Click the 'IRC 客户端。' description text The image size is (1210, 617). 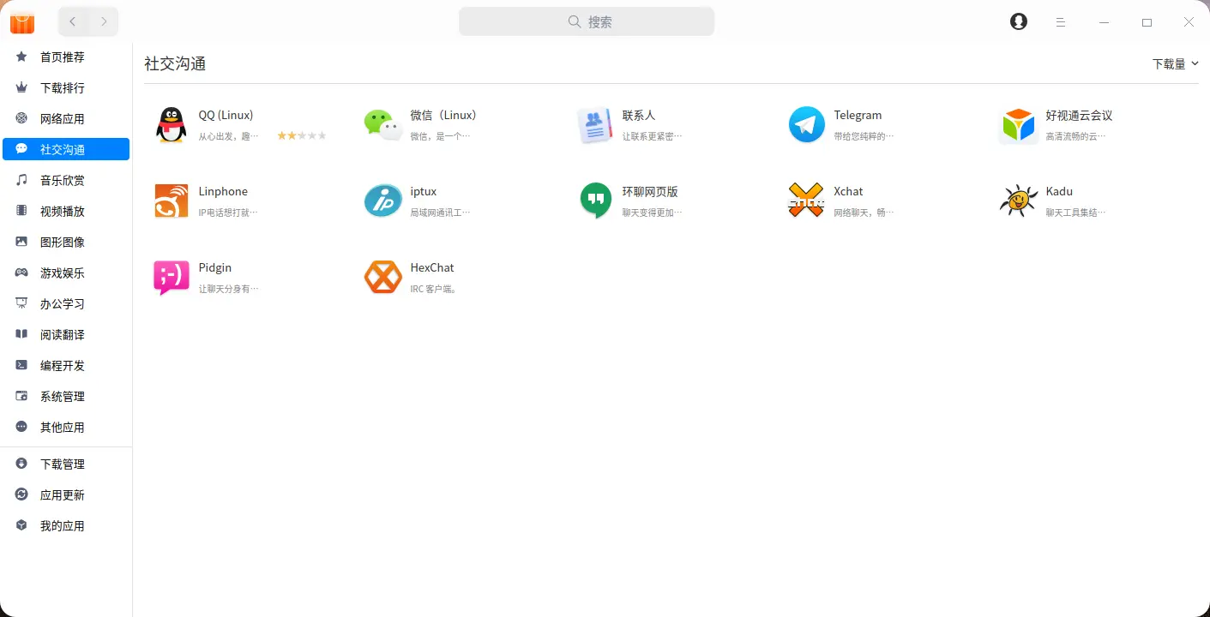(x=434, y=289)
